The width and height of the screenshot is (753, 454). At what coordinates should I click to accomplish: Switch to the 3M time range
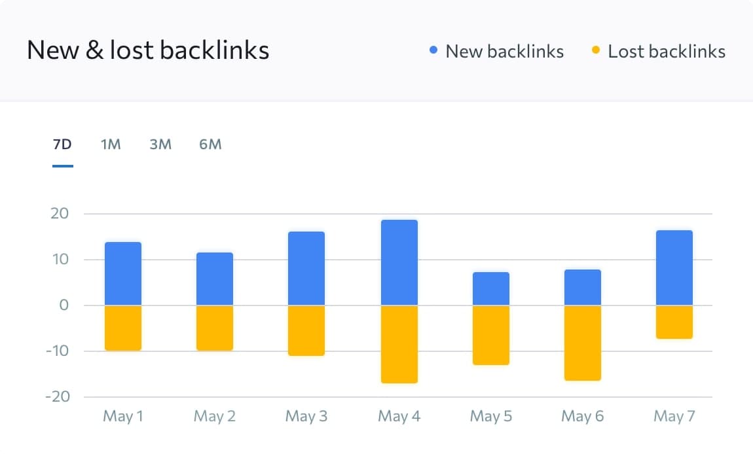160,145
